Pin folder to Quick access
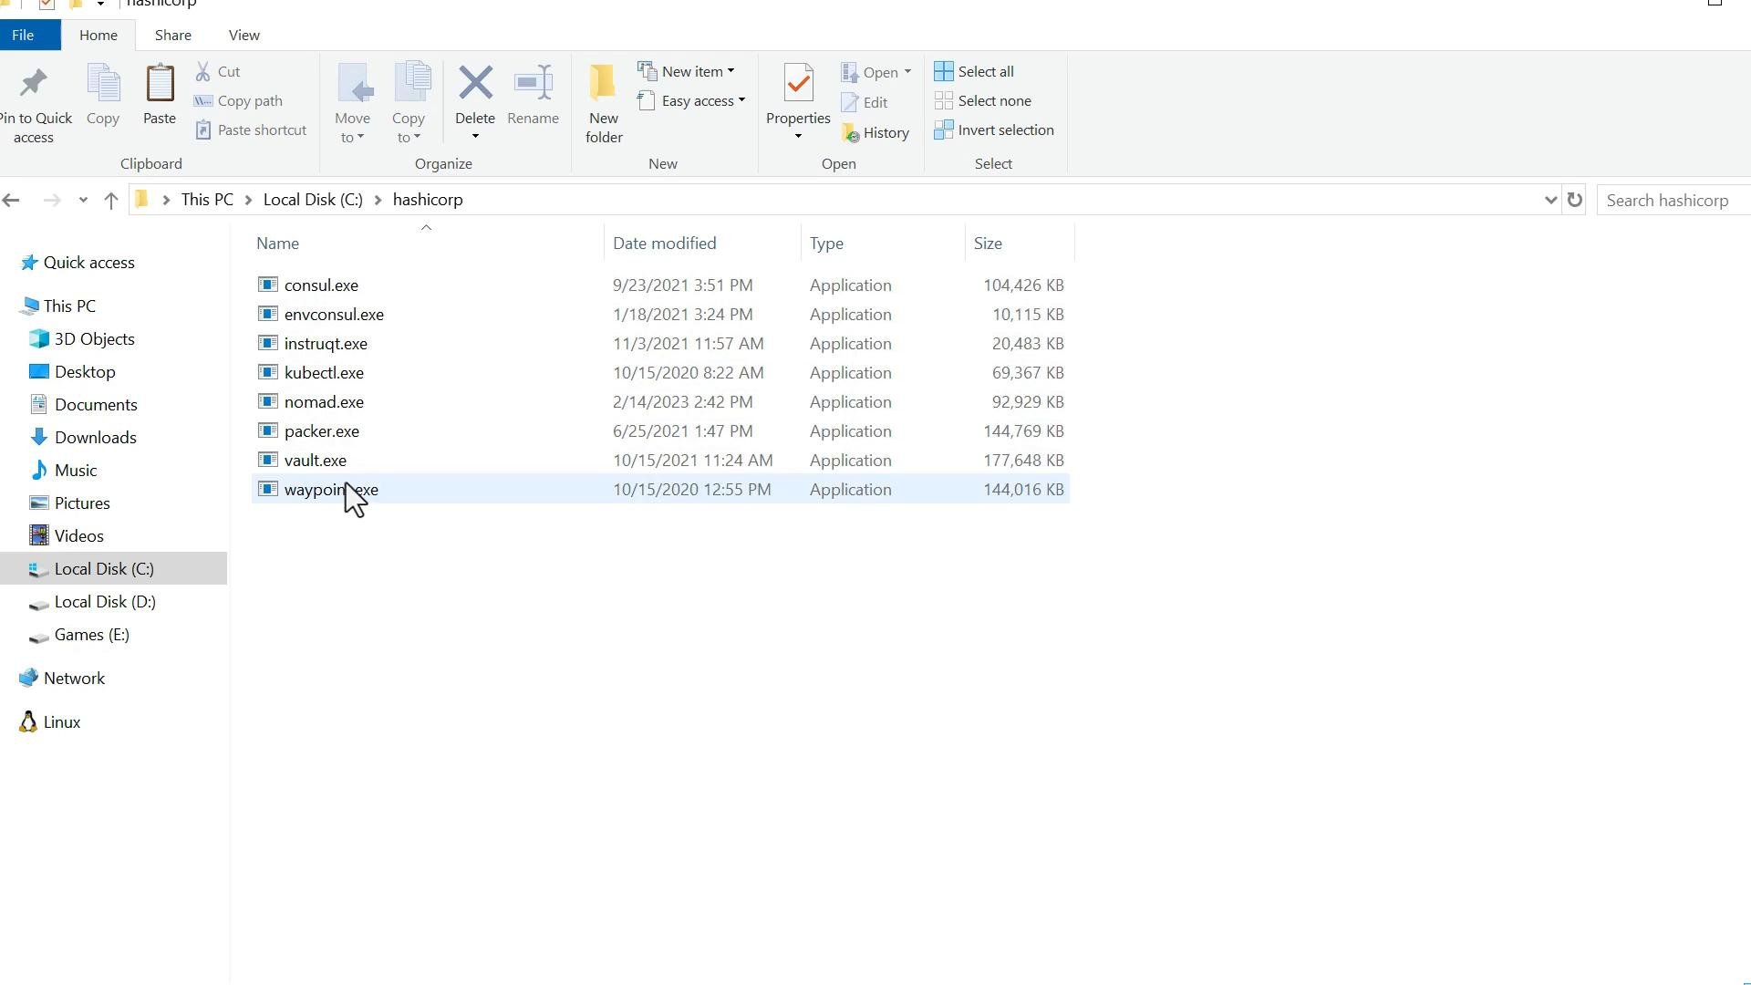 [34, 104]
